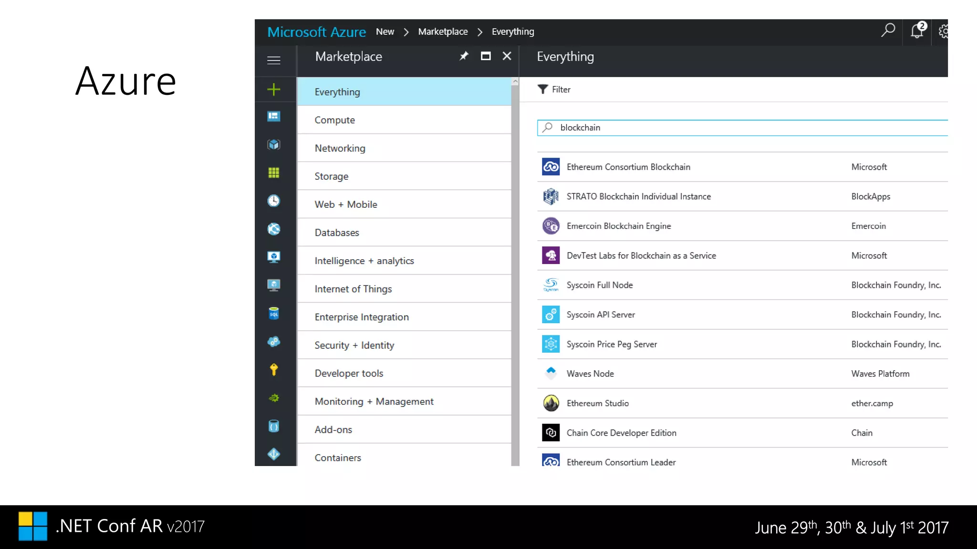Viewport: 977px width, 549px height.
Task: Open Syscoin Full Node result
Action: coord(742,285)
